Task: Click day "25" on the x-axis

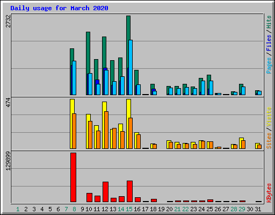Action: tap(209, 209)
